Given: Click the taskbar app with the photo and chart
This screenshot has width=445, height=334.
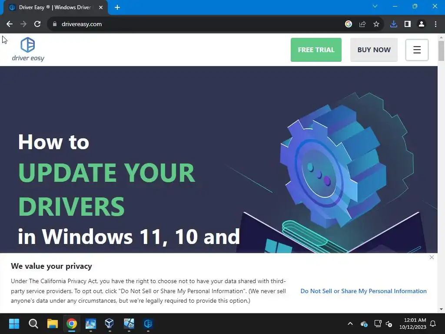Looking at the screenshot, I should [129, 324].
